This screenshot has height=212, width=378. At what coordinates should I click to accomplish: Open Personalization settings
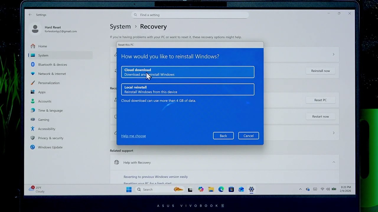click(x=61, y=83)
